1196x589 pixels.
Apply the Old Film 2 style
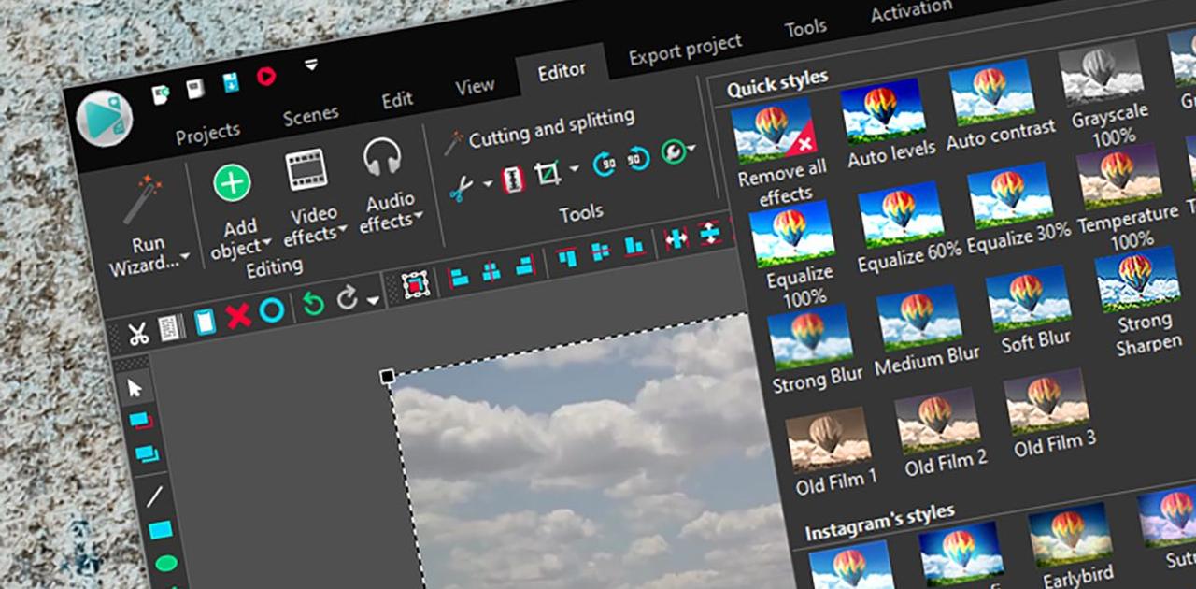pyautogui.click(x=942, y=434)
